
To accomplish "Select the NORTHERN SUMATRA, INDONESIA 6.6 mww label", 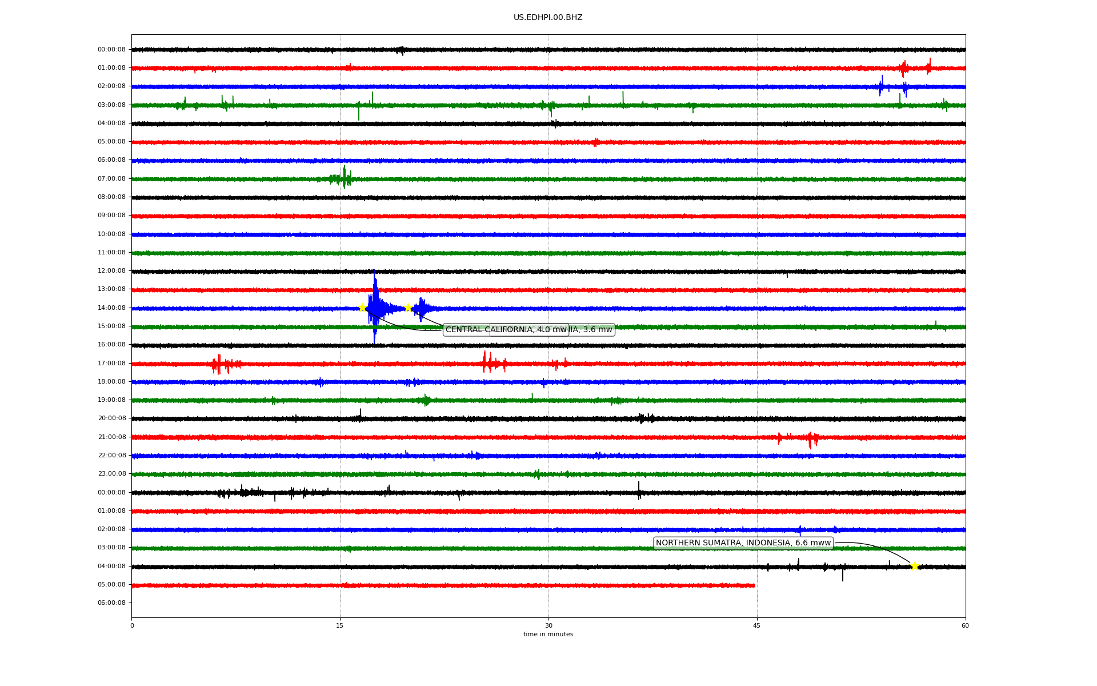I will pos(743,543).
